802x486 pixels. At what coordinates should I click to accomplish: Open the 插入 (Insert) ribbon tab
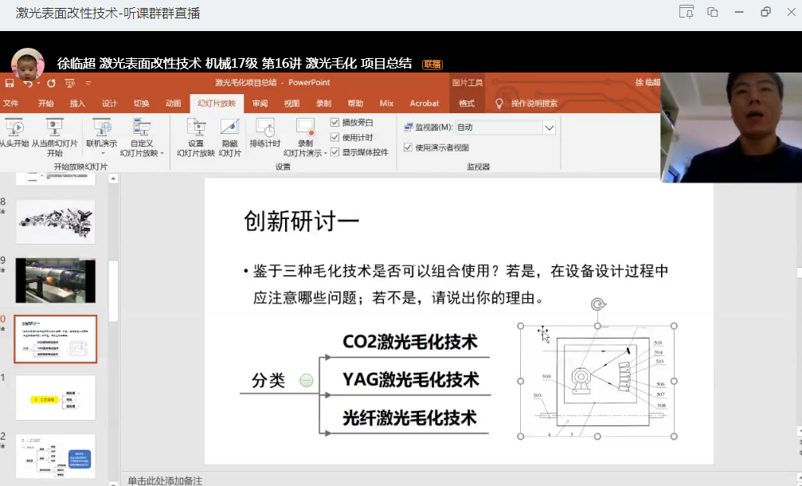(77, 104)
